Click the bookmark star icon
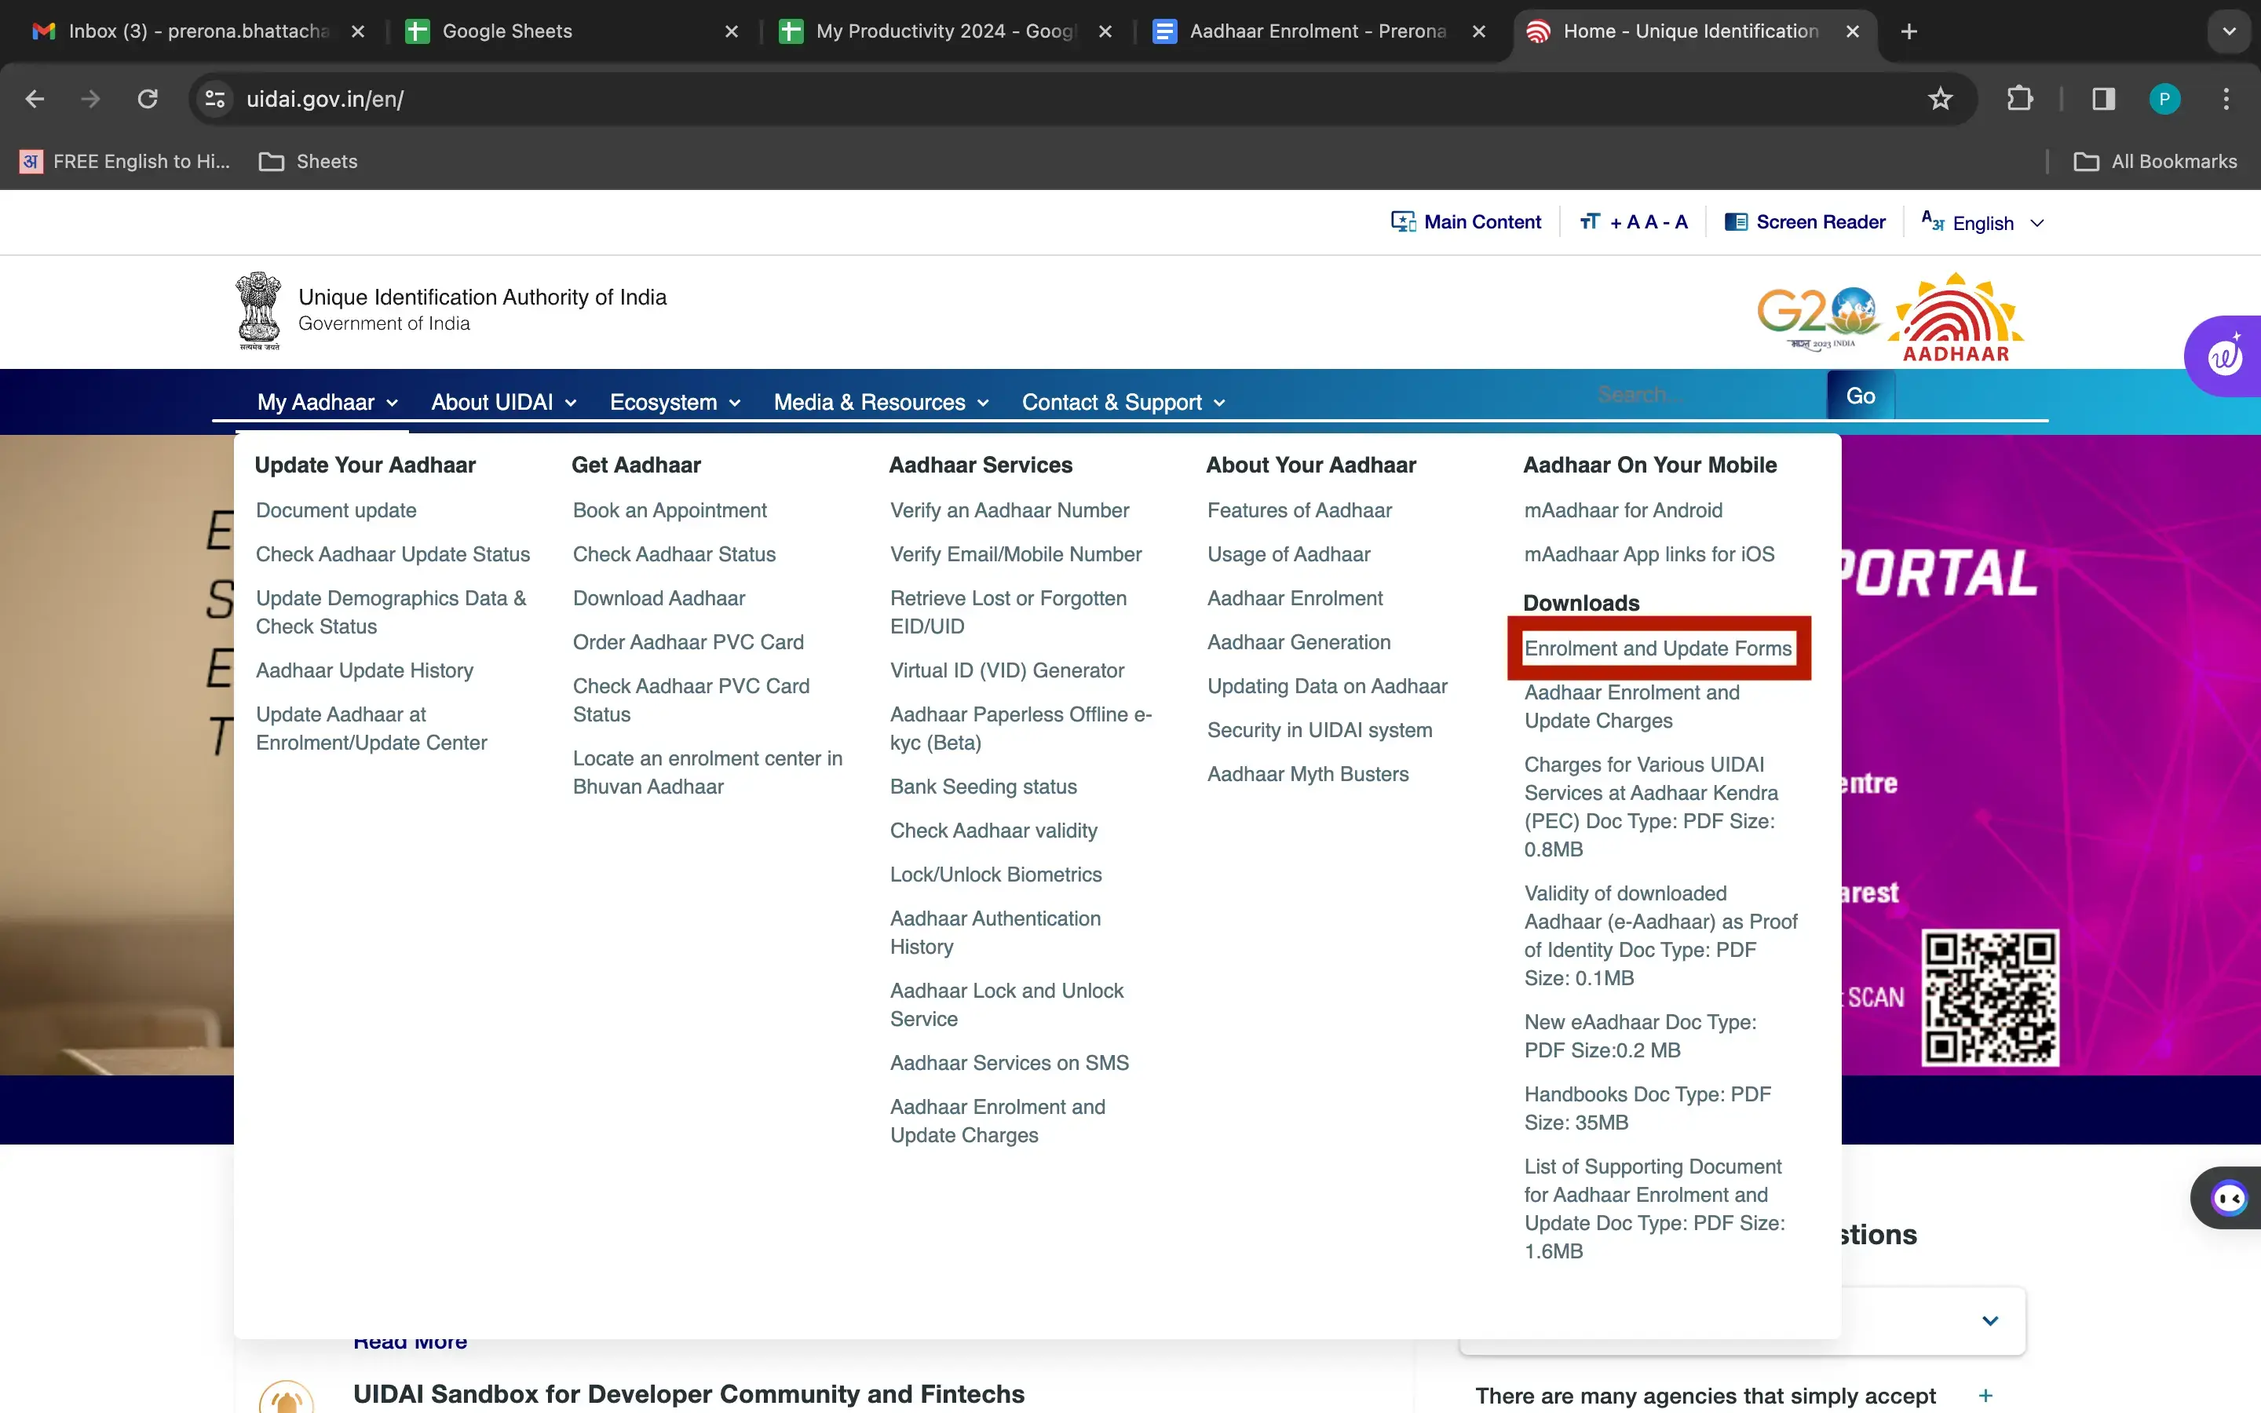Screen dimensions: 2261x1413 click(1940, 99)
